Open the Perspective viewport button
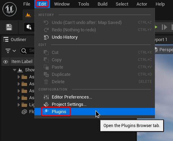Screen dimensions: 173x141 pyautogui.click(x=164, y=50)
